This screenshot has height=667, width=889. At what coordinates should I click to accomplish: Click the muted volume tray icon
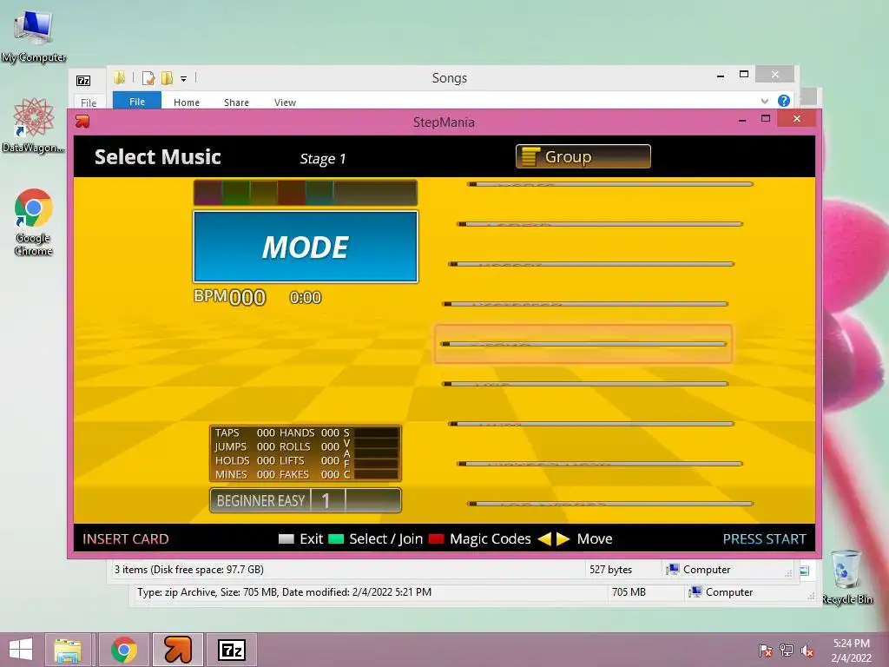click(x=807, y=650)
